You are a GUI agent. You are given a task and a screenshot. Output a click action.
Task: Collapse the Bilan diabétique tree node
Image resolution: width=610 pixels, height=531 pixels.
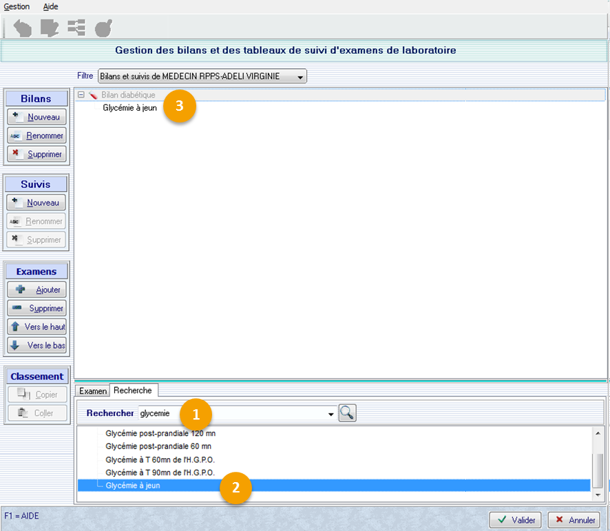point(81,95)
